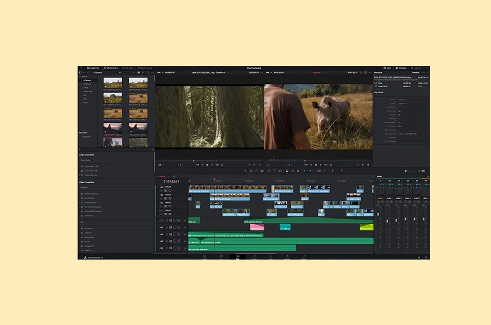Mute the A1 audio track
Screen dimensions: 491x325
175,220
